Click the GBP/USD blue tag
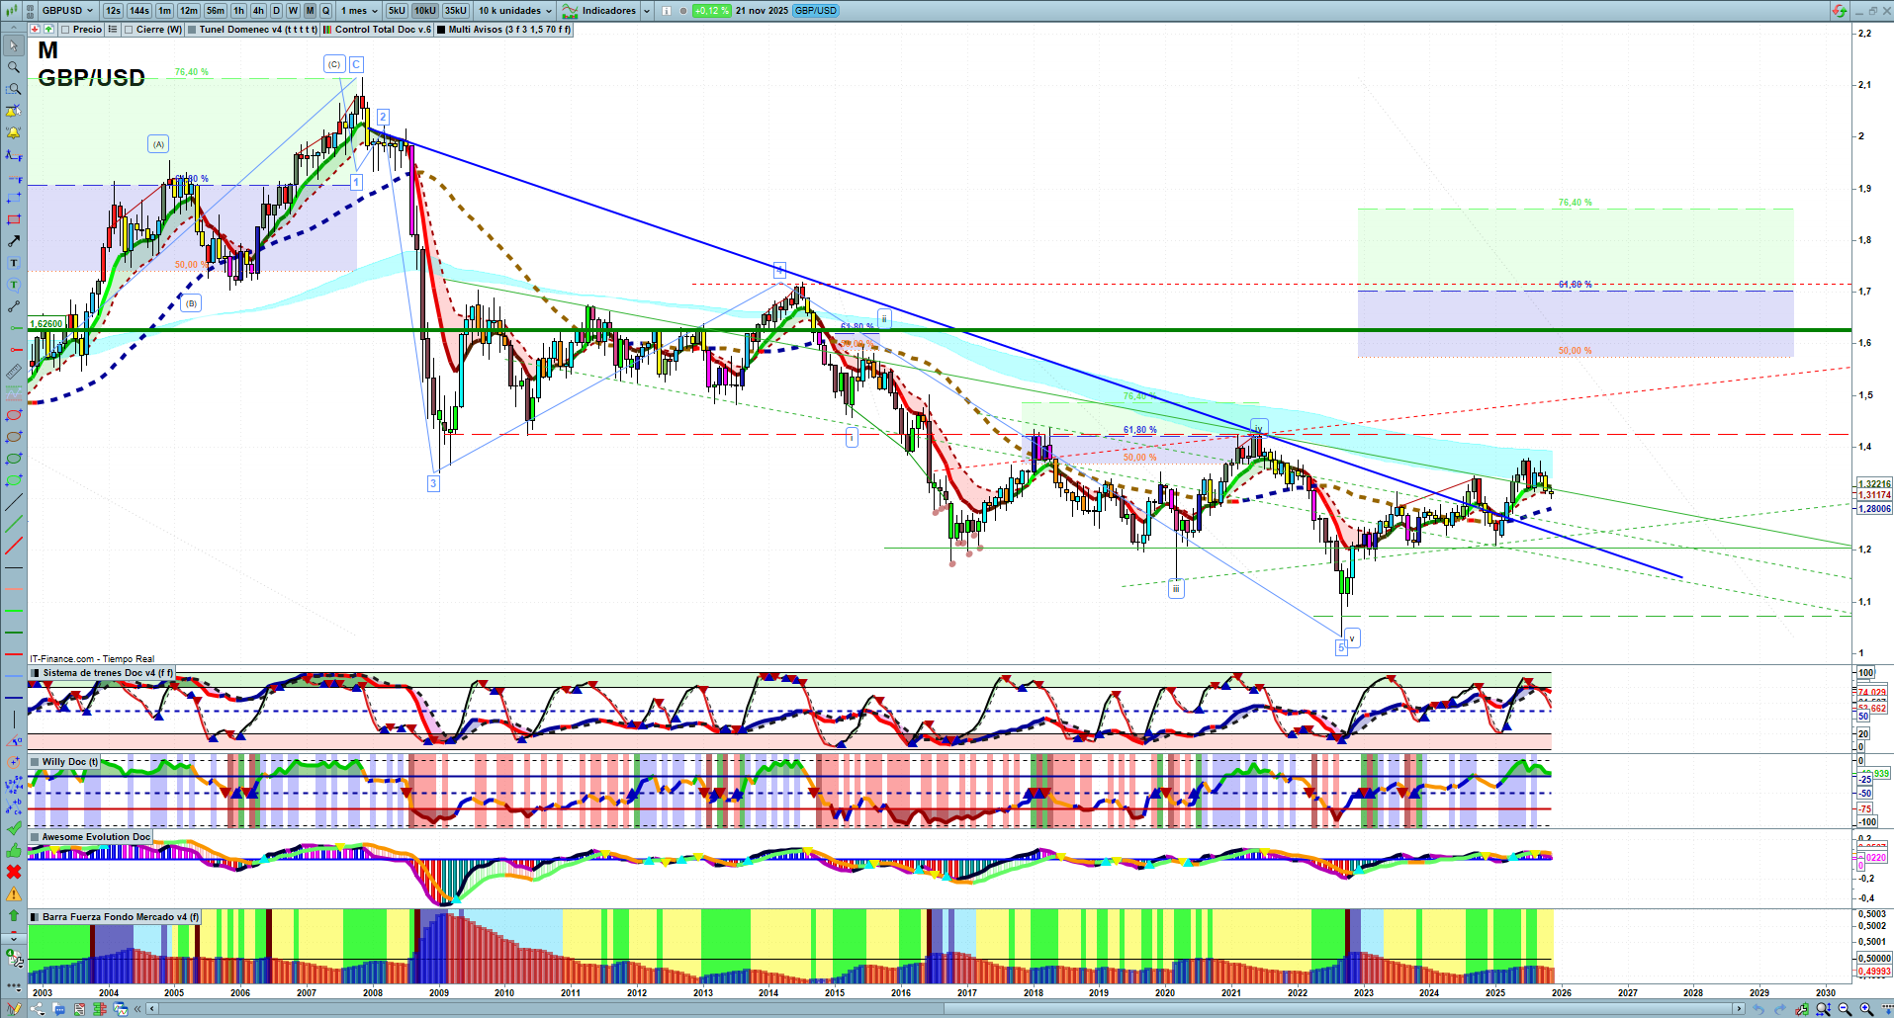 (x=816, y=11)
